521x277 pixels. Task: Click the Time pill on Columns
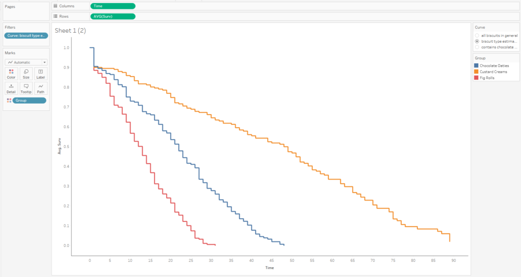[x=113, y=6]
